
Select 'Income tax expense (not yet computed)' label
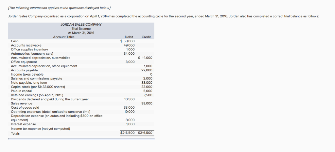40,129
